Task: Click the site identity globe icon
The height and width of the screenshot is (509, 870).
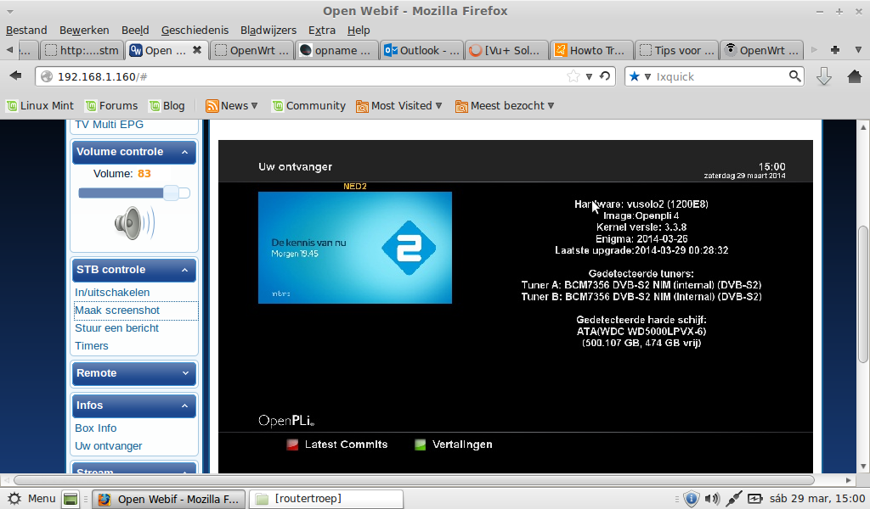Action: click(47, 76)
